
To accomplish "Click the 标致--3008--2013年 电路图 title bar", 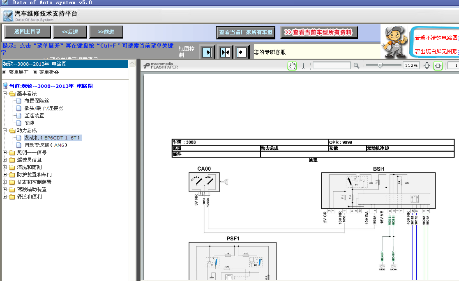I will click(65, 64).
